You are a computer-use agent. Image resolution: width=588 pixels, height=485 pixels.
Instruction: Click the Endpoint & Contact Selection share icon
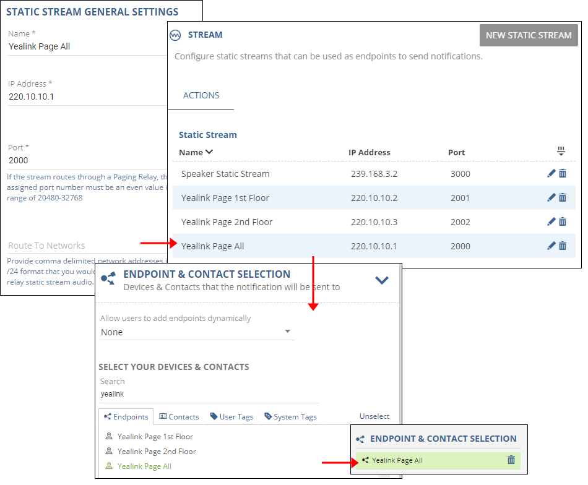(108, 278)
